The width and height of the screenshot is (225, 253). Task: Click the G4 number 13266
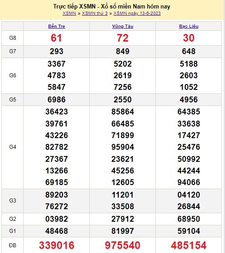click(56, 171)
